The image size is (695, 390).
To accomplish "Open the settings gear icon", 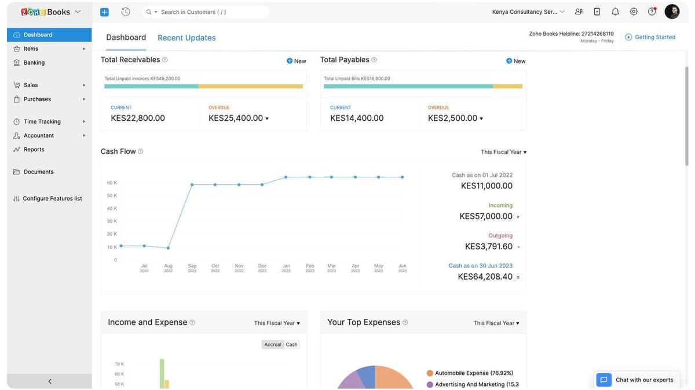I will [634, 12].
